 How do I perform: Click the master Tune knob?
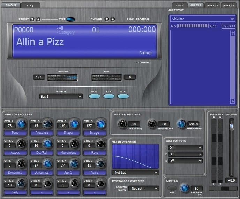coord(122,124)
